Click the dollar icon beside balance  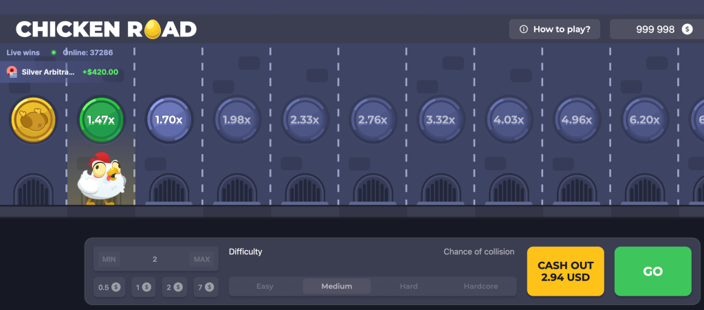(x=687, y=29)
